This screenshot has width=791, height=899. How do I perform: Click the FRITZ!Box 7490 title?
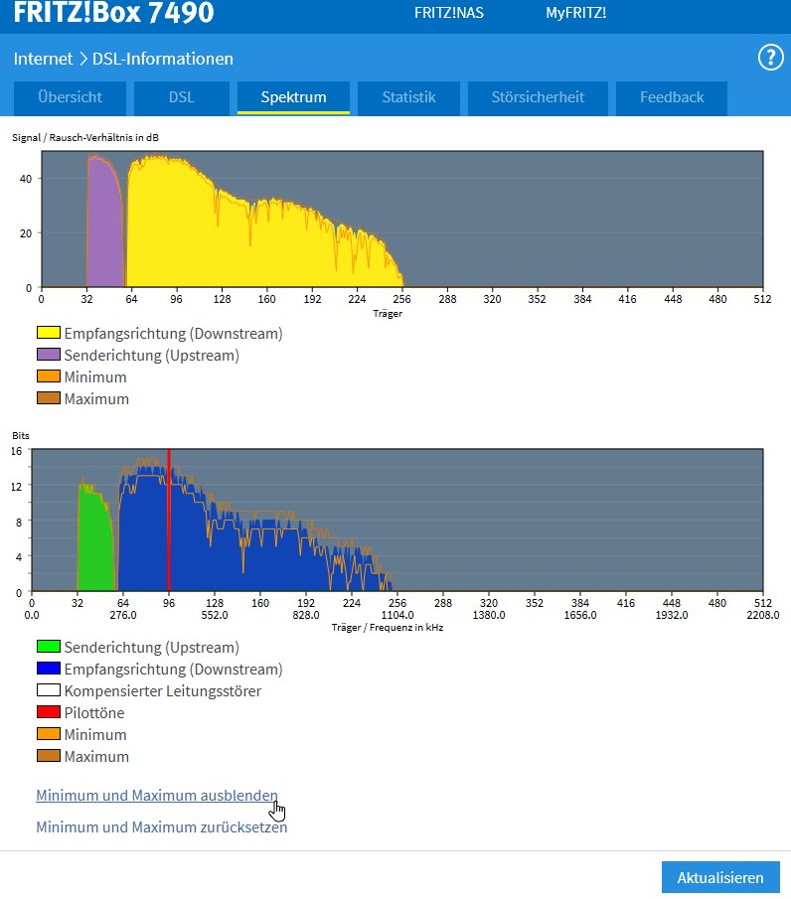click(113, 13)
